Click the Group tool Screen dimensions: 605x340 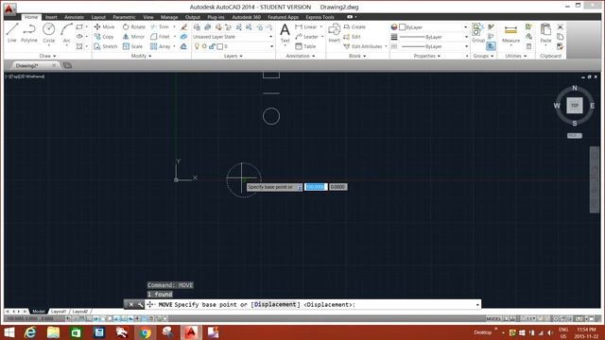478,33
